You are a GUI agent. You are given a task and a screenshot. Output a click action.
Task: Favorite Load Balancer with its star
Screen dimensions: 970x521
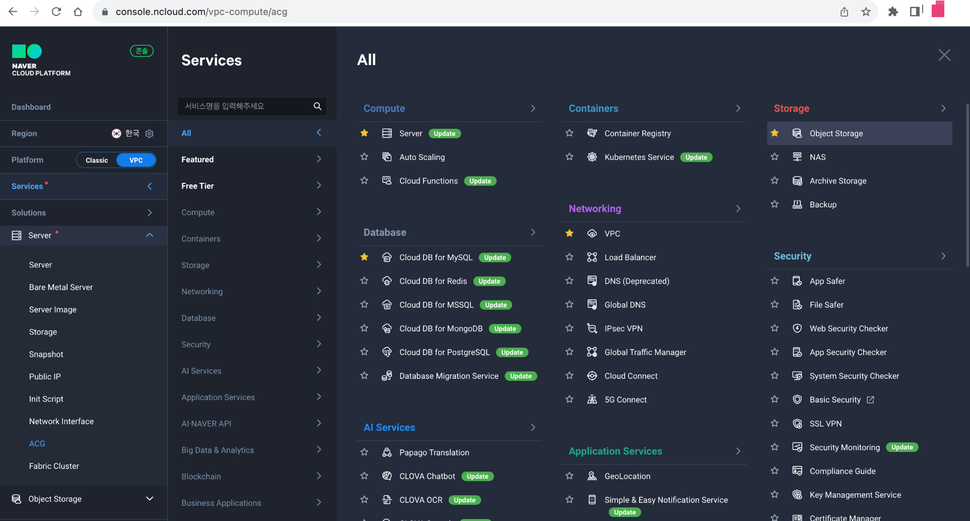pos(570,257)
